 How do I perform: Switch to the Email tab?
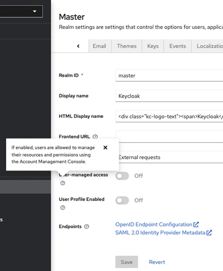99,46
